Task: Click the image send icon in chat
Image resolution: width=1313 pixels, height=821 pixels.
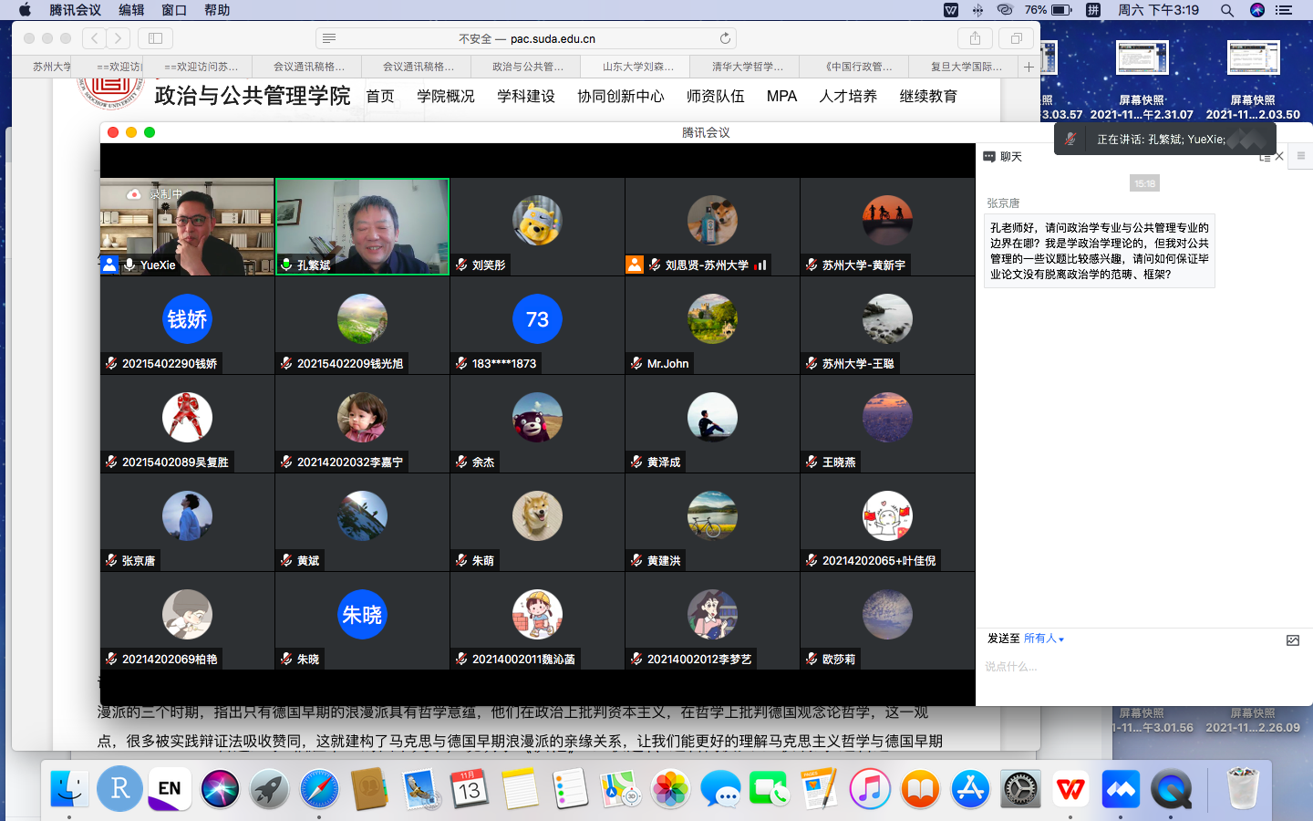Action: 1292,640
